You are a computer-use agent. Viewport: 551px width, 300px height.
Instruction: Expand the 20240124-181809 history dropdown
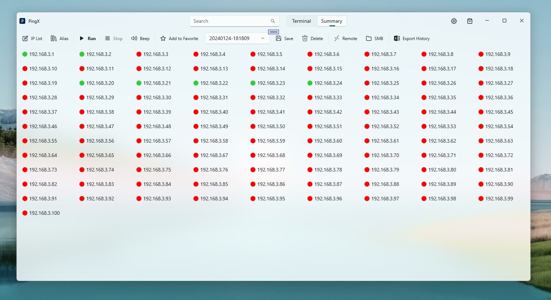[x=237, y=38]
